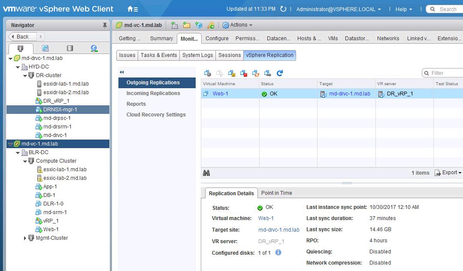The image size is (463, 271).
Task: Collapse the BLR-DC datacenter node
Action: click(x=18, y=152)
